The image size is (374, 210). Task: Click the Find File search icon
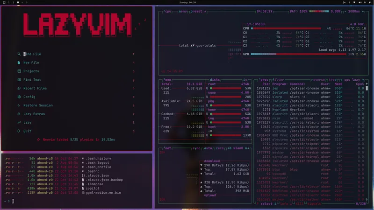click(19, 54)
